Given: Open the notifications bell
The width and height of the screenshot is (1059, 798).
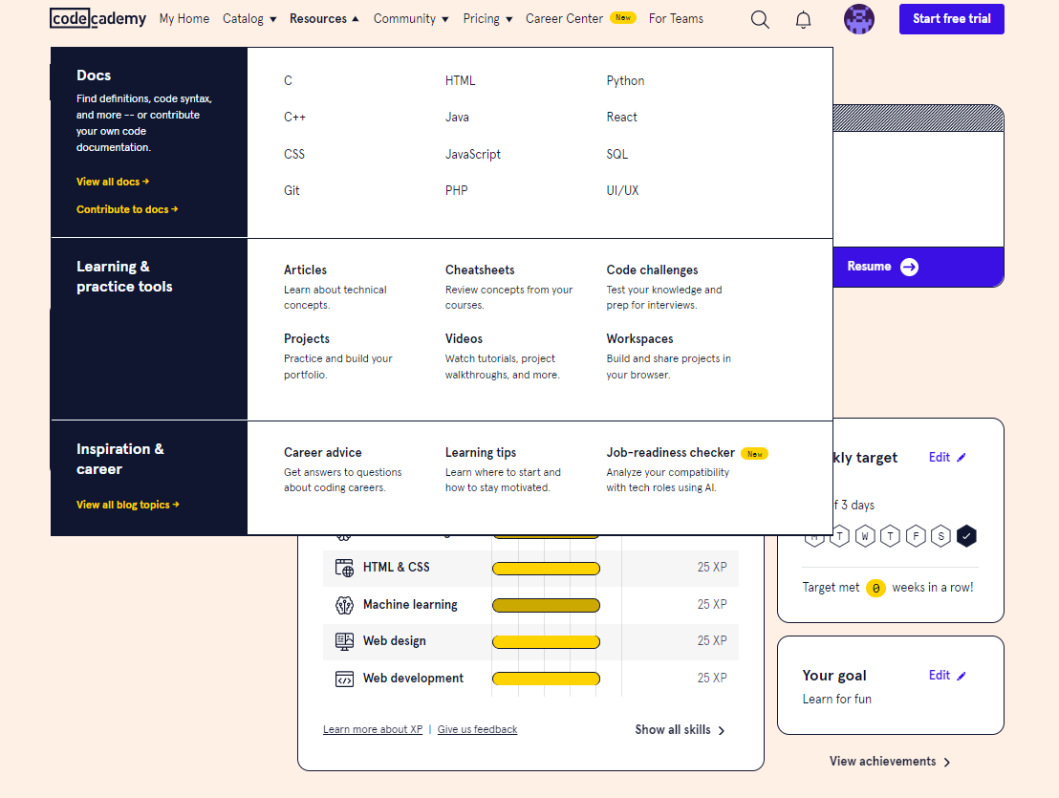Looking at the screenshot, I should pyautogui.click(x=803, y=19).
